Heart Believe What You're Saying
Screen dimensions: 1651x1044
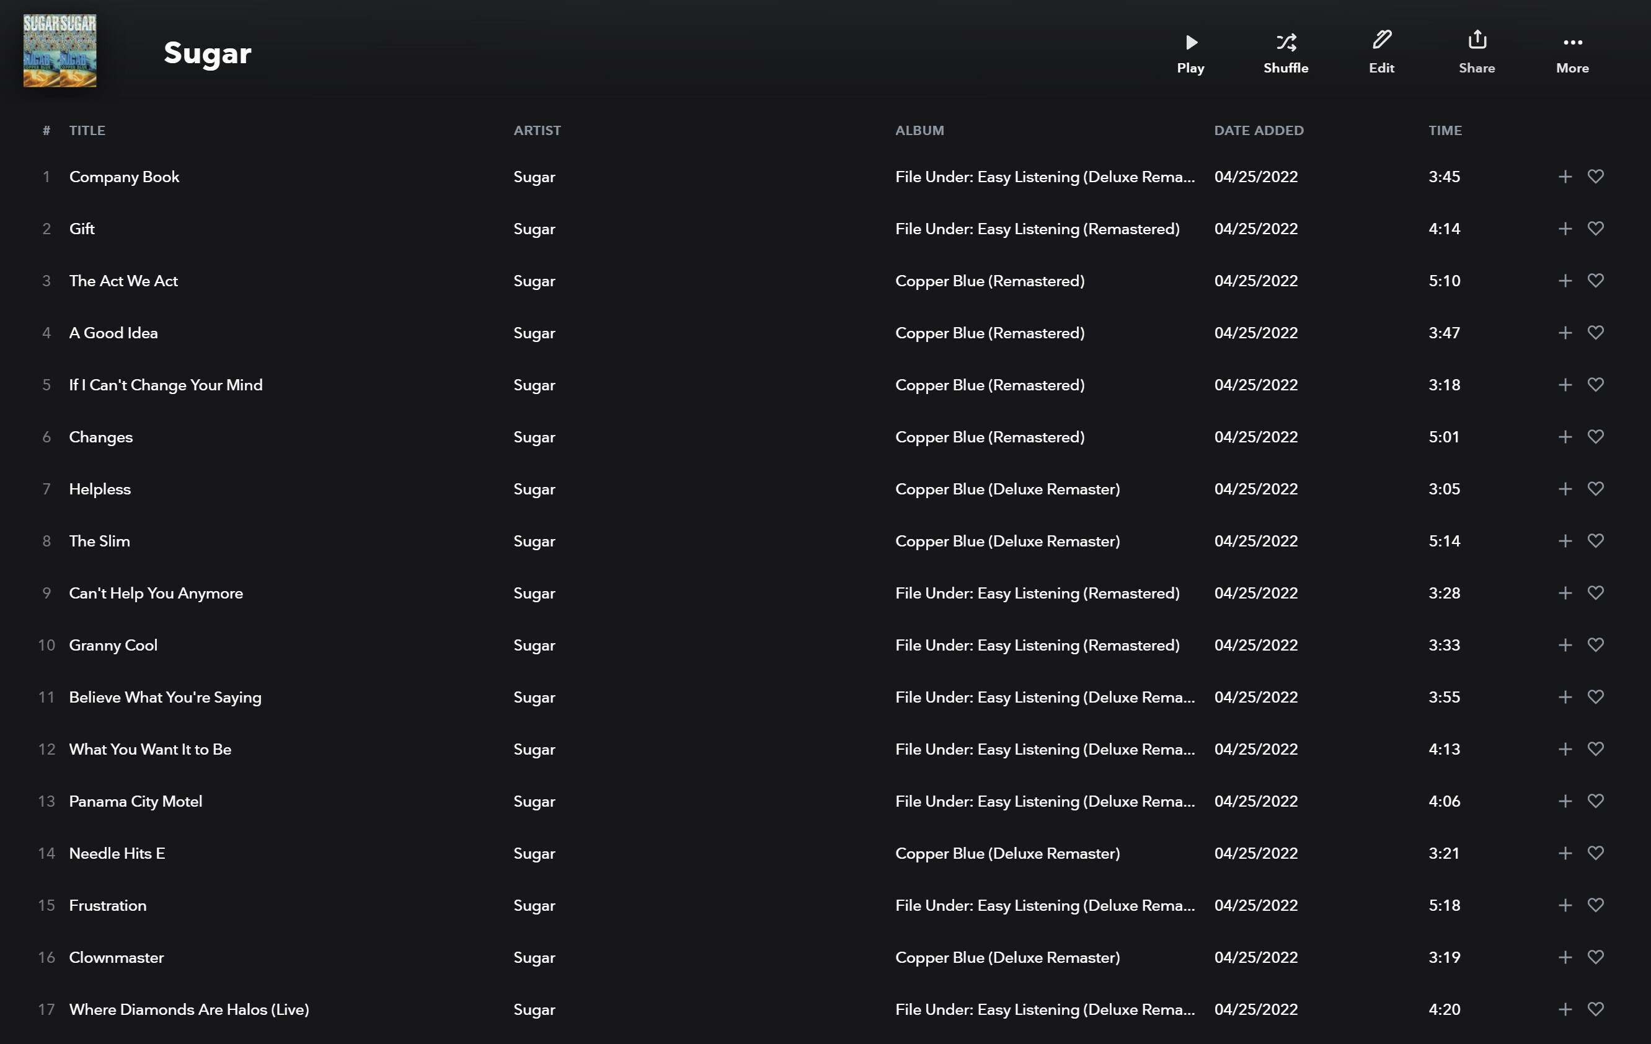click(x=1595, y=698)
